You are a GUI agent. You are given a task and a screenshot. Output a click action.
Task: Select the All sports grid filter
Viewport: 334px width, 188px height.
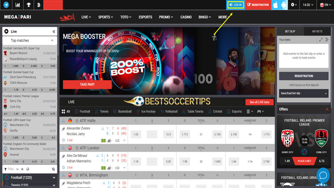click(x=66, y=111)
